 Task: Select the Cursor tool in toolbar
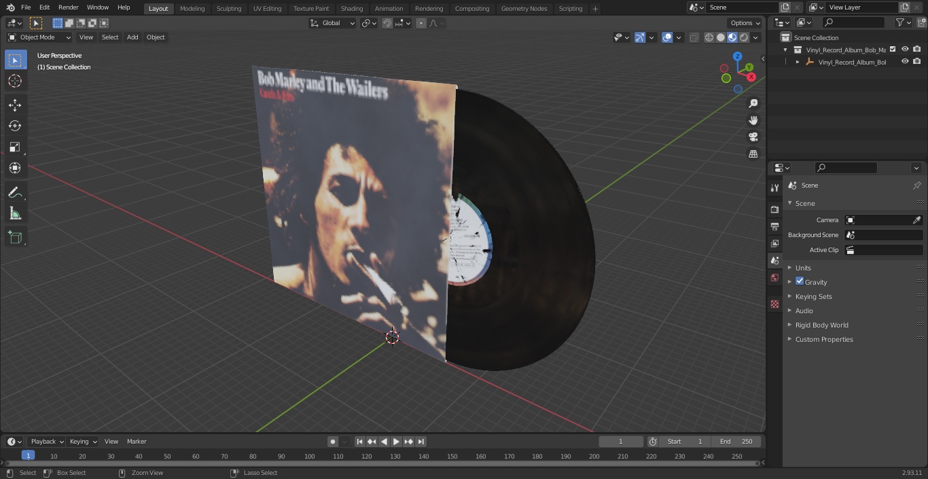[15, 81]
